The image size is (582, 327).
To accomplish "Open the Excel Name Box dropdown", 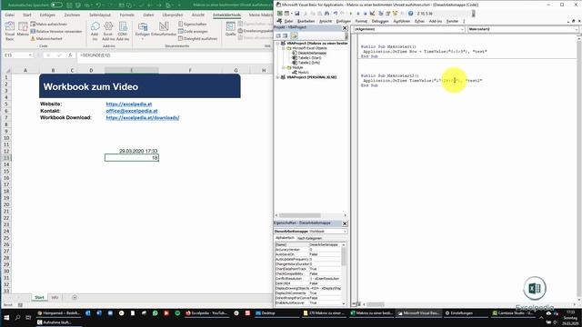I will 30,55.
